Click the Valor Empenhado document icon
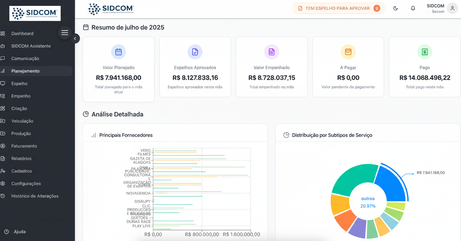 click(x=271, y=52)
